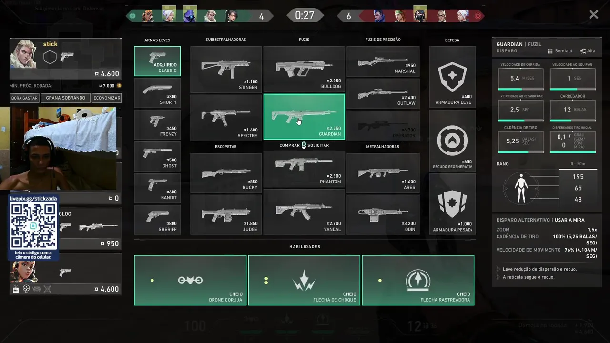
Task: Click the leg damage value 48
Action: pos(578,200)
